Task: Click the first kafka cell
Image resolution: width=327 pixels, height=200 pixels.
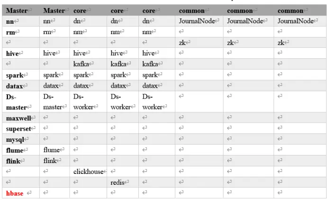Action: coord(88,64)
